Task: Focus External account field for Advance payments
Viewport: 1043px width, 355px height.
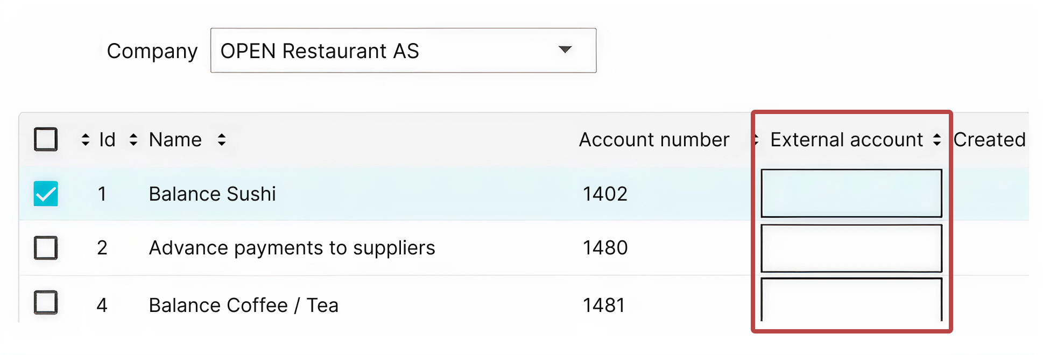Action: coord(851,248)
